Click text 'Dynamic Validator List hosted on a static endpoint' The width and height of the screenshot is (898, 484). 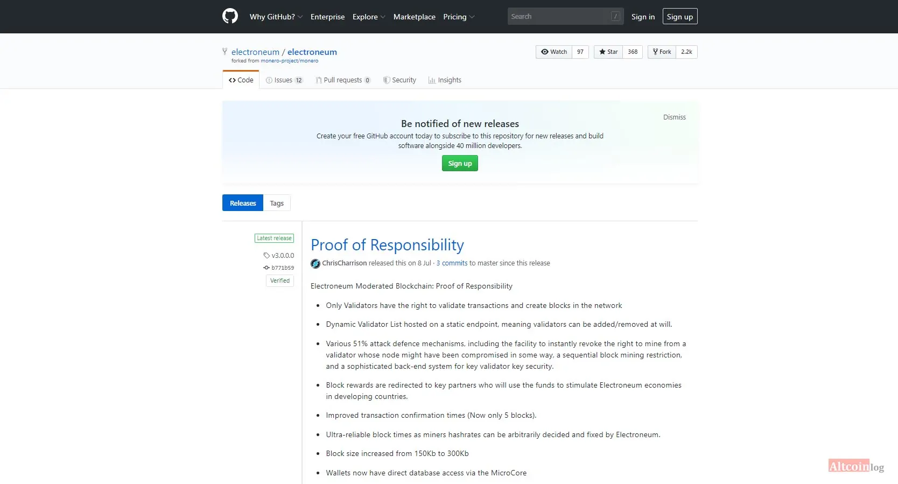point(412,324)
